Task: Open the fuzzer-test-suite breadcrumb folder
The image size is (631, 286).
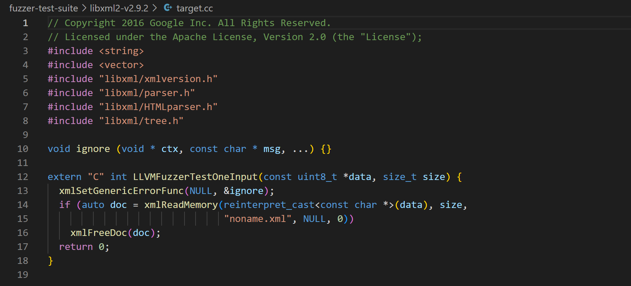Action: [44, 8]
